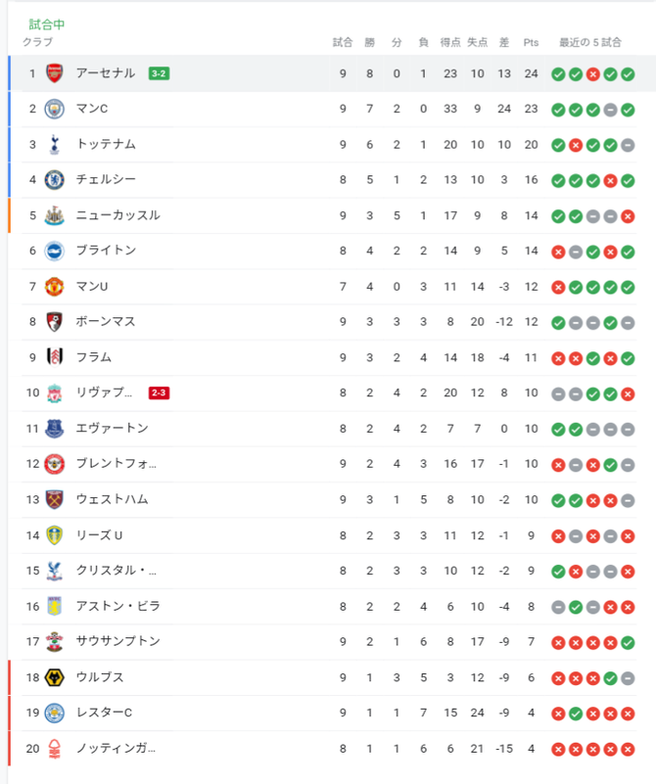Click the Wolves crest icon
The width and height of the screenshot is (656, 784).
(55, 676)
